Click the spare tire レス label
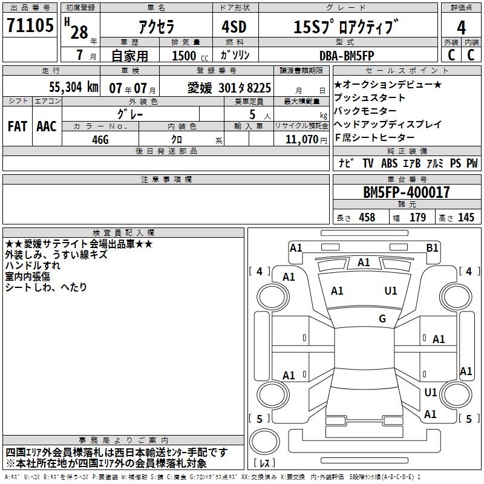The height and width of the screenshot is (484, 484). click(x=264, y=463)
